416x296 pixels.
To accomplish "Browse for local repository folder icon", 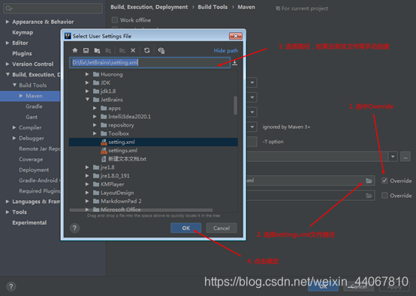I will 369,196.
